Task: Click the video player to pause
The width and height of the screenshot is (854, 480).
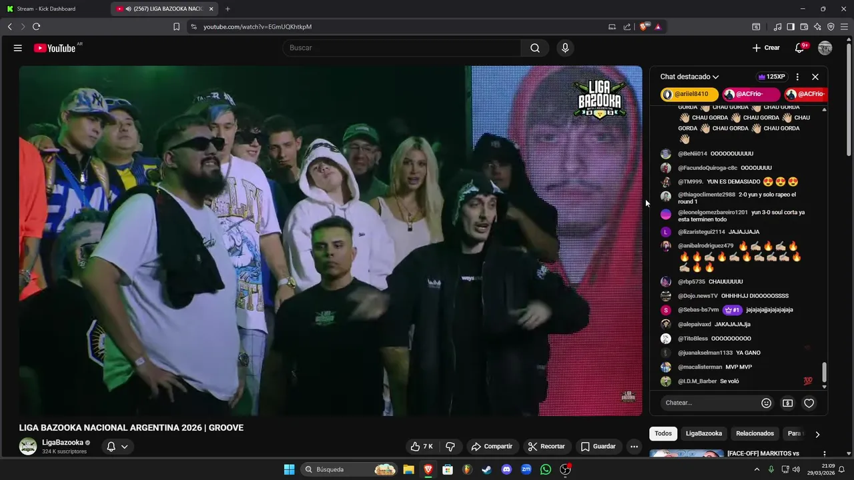Action: coord(330,241)
